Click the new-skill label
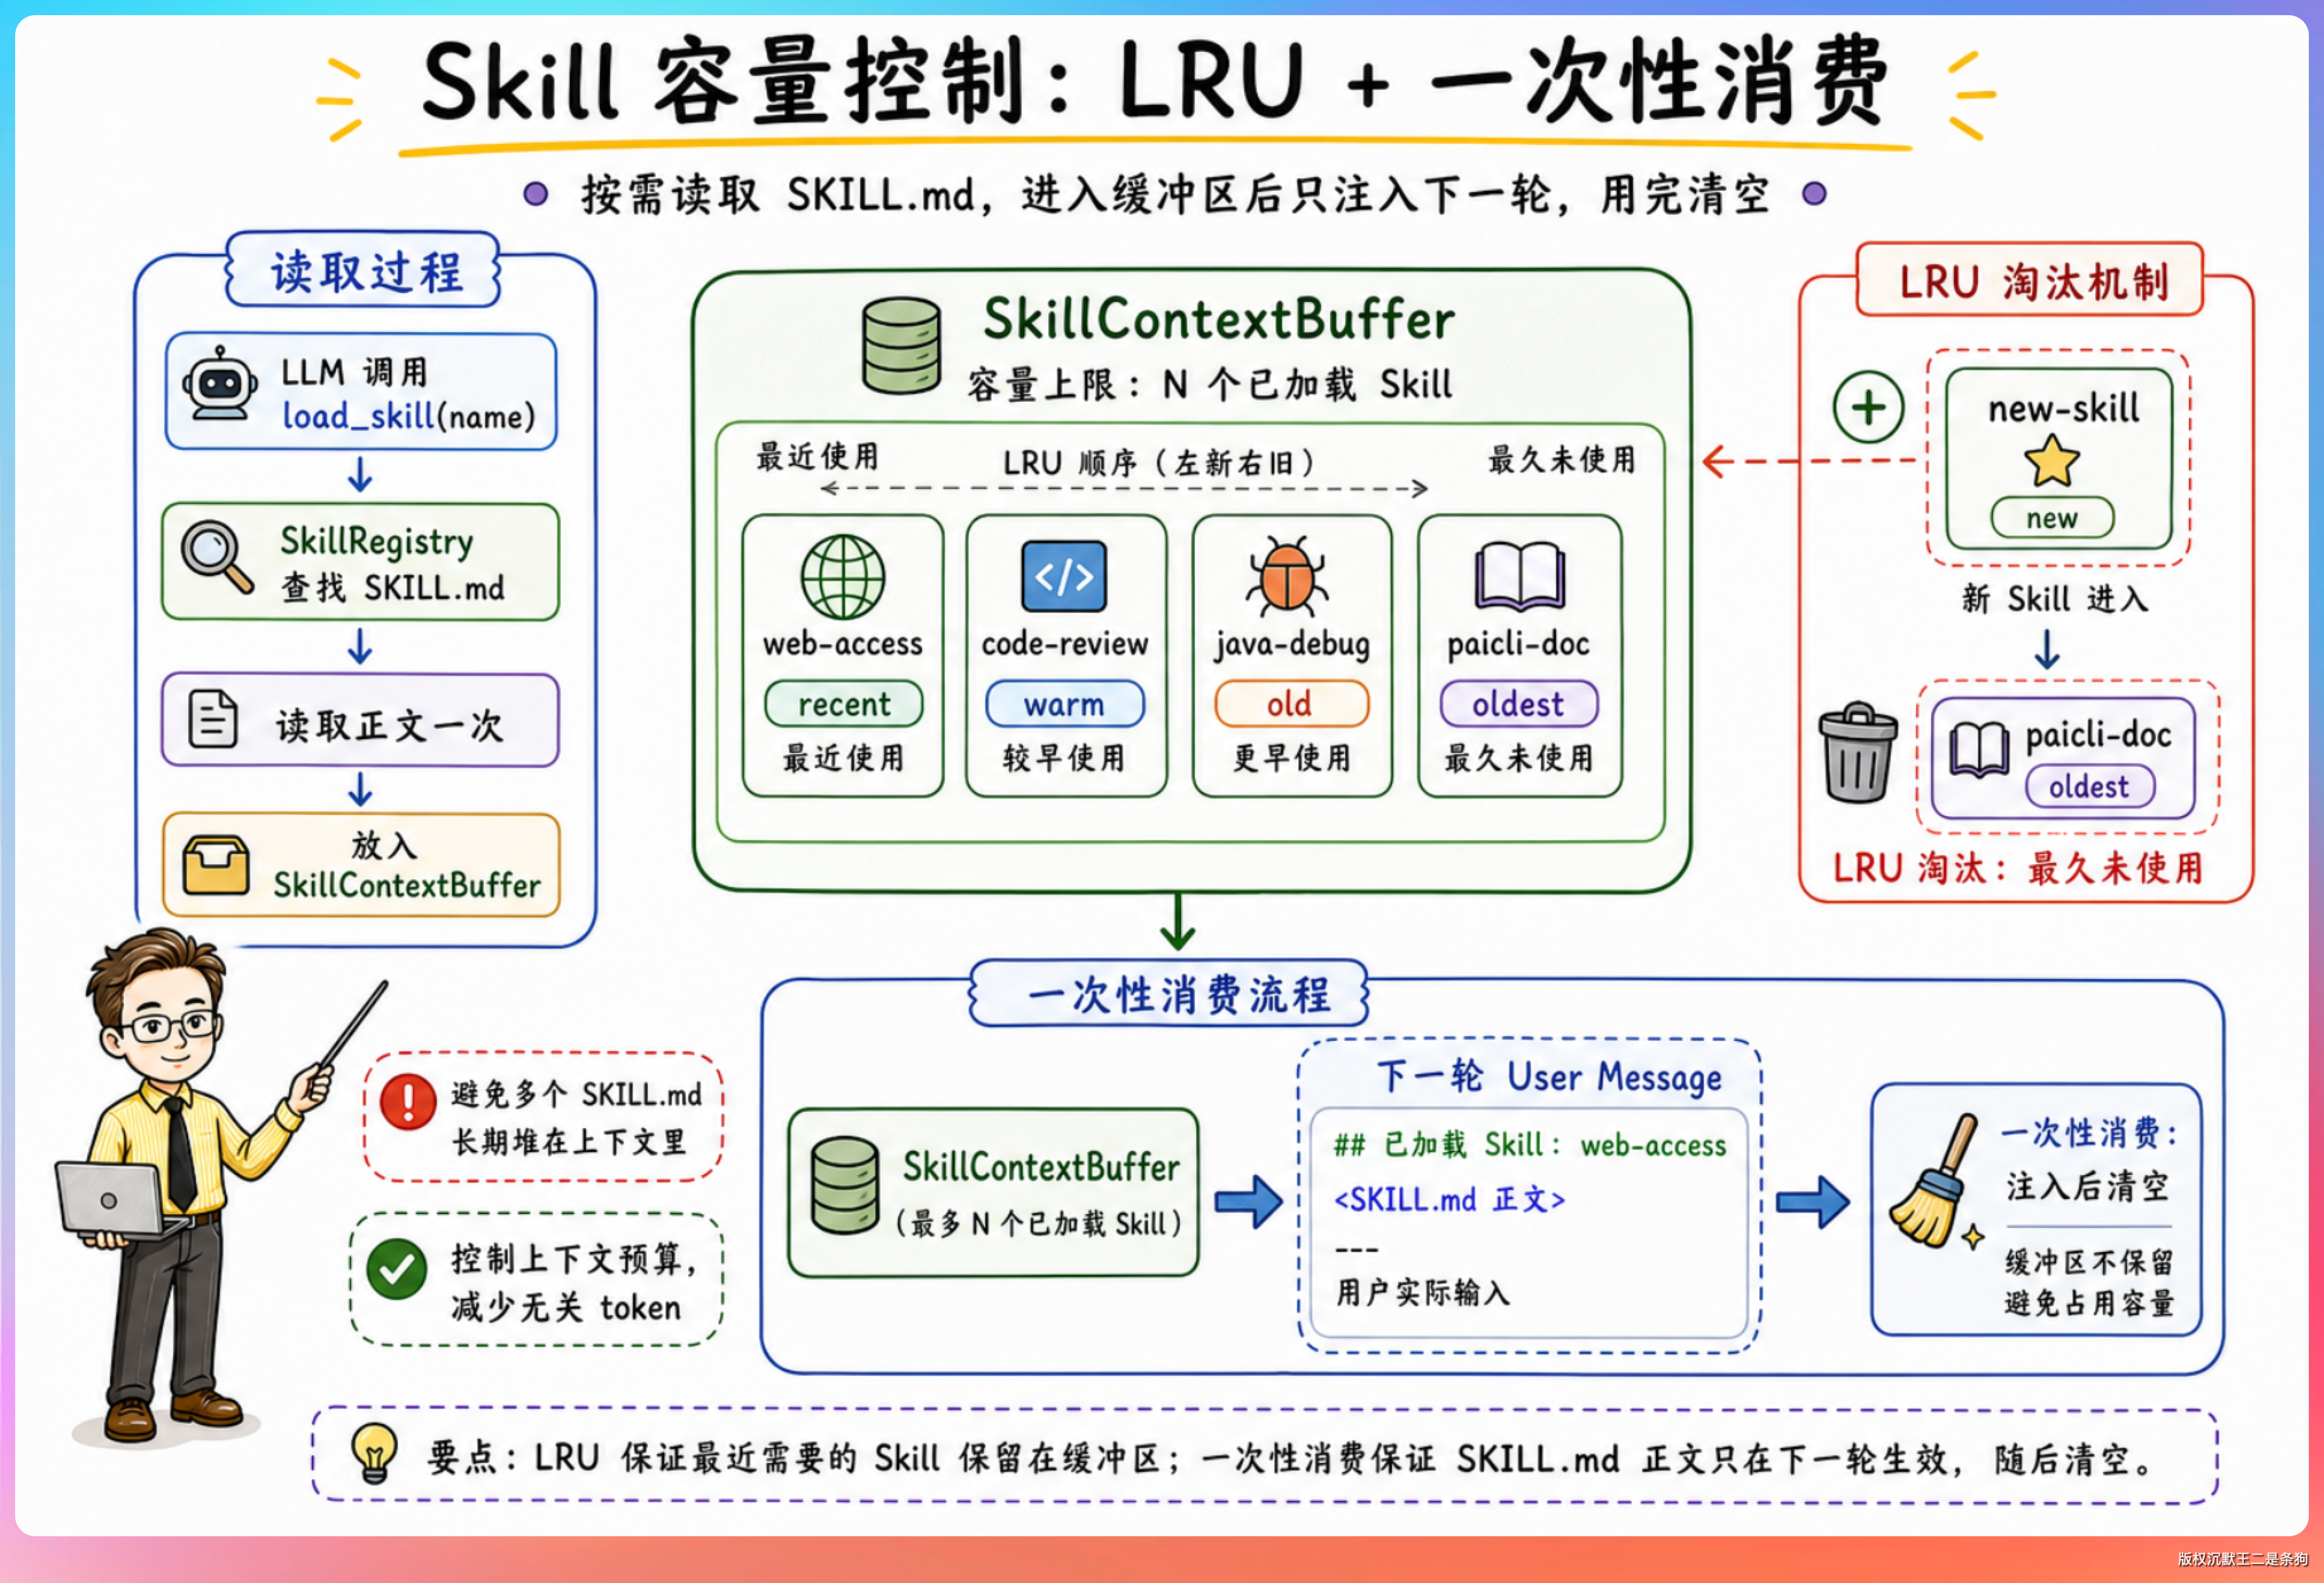The image size is (2324, 1583). point(2064,408)
